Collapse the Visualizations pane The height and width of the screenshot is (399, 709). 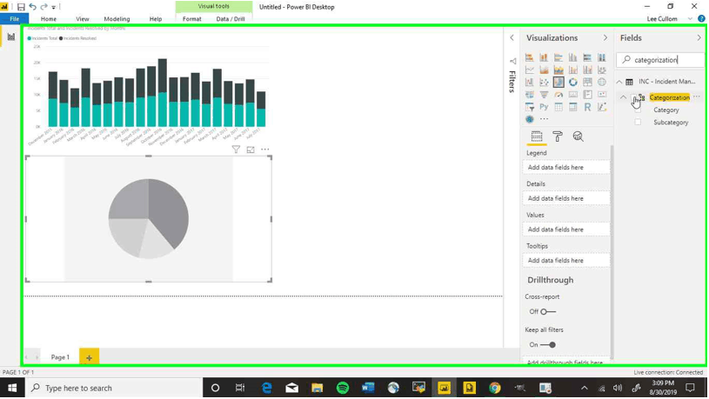605,38
